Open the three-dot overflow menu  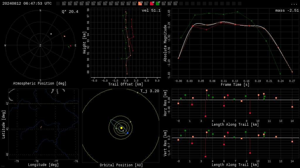point(294,4)
